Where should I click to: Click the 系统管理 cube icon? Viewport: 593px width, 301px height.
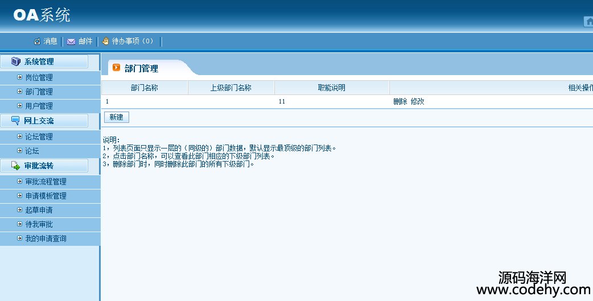click(x=15, y=61)
